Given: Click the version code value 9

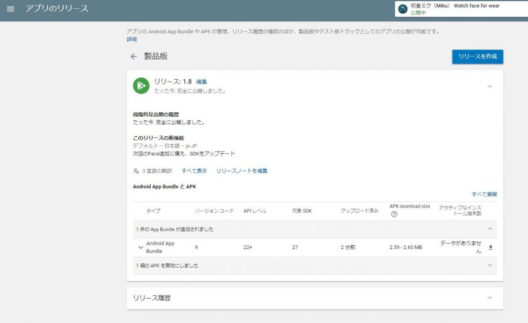Looking at the screenshot, I should coord(196,247).
